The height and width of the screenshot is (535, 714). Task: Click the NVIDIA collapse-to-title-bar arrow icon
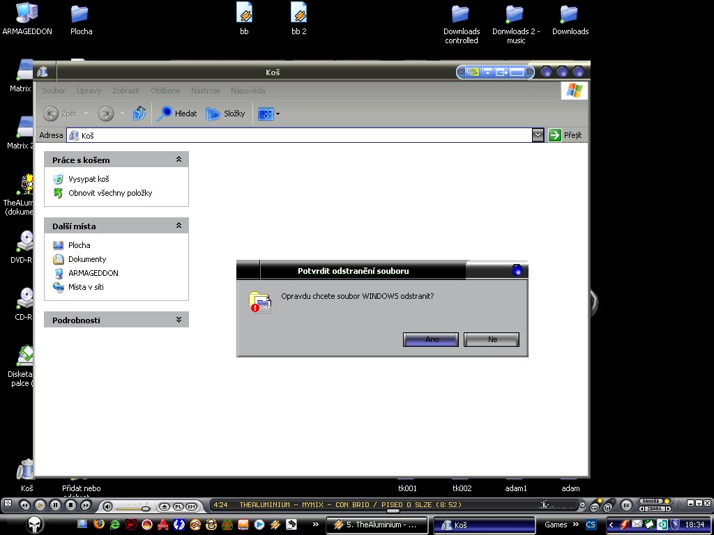[x=487, y=72]
